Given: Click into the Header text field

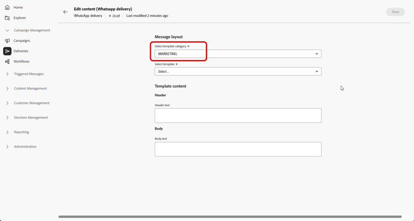Looking at the screenshot, I should [x=238, y=115].
